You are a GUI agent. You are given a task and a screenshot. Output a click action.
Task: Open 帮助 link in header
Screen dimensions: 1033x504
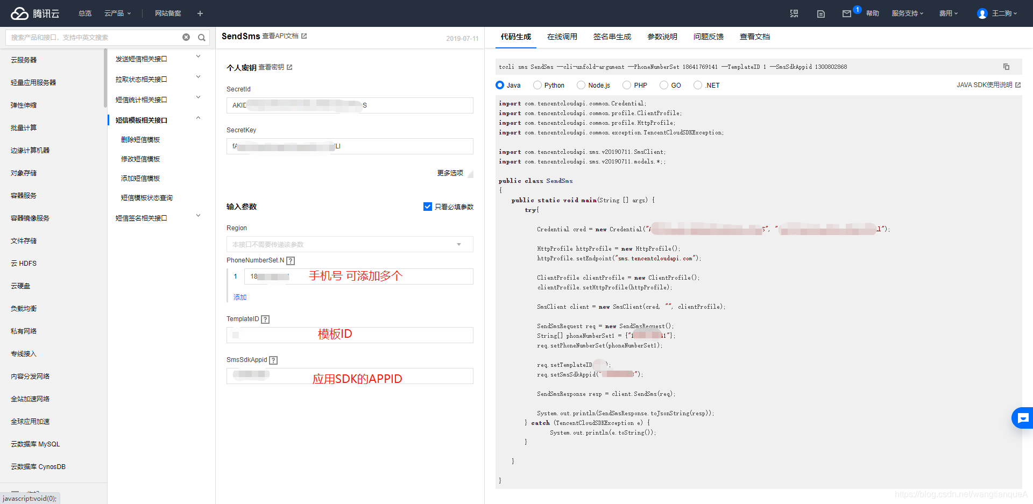(x=873, y=13)
